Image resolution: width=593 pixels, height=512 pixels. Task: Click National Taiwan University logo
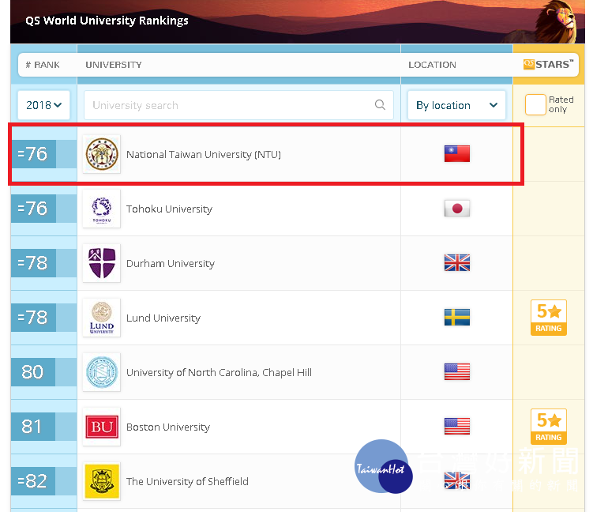click(102, 154)
